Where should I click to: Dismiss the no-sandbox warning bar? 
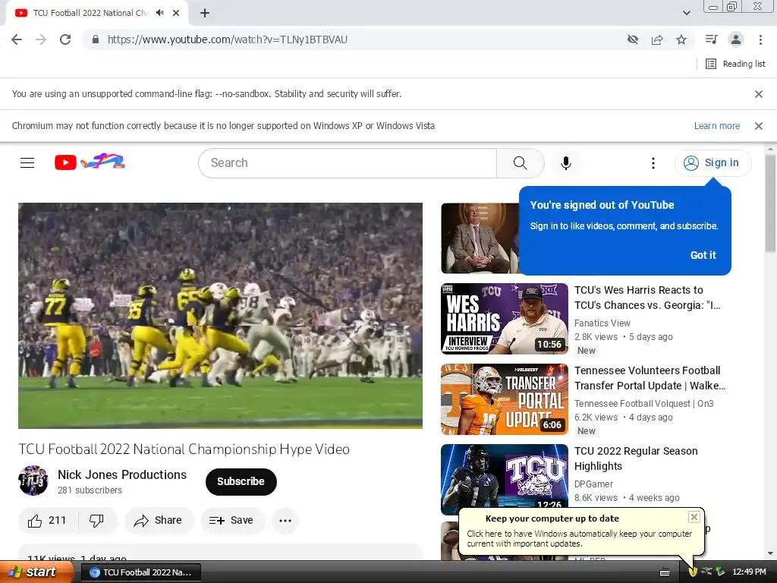tap(758, 93)
